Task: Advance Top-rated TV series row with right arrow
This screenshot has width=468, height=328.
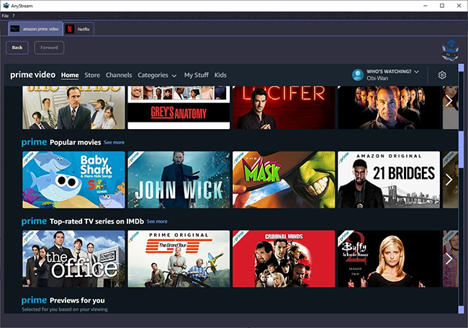Action: (449, 258)
